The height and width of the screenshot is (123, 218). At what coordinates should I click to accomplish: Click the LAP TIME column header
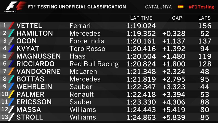[141, 18]
